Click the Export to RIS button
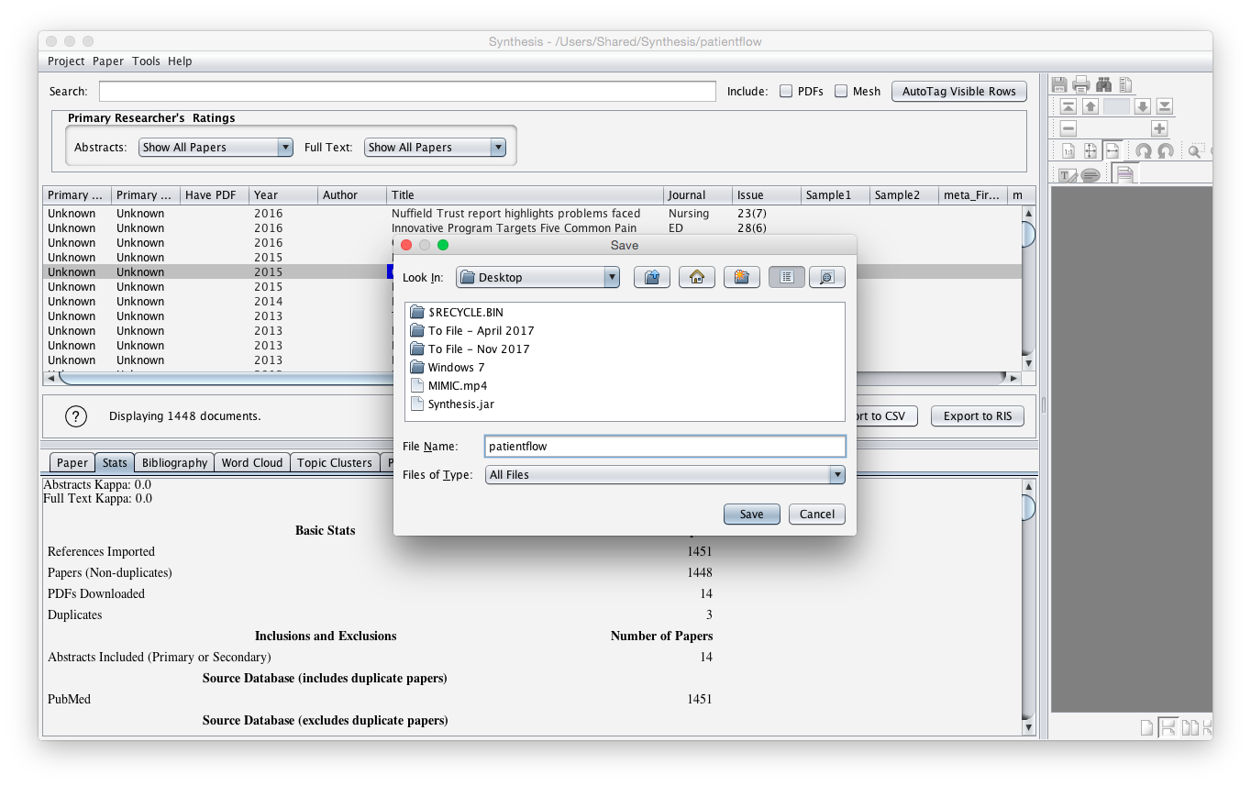 (977, 416)
